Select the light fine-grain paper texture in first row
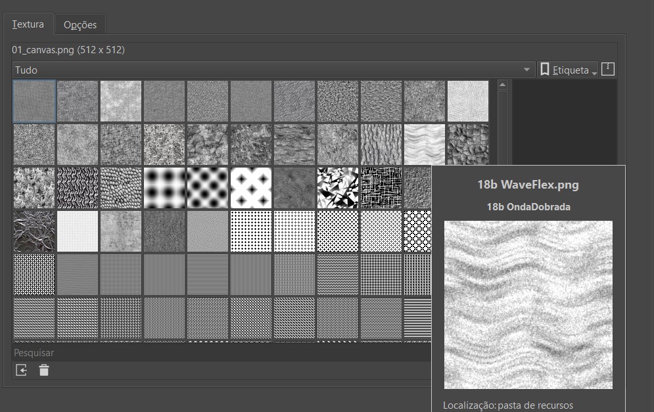 click(468, 101)
